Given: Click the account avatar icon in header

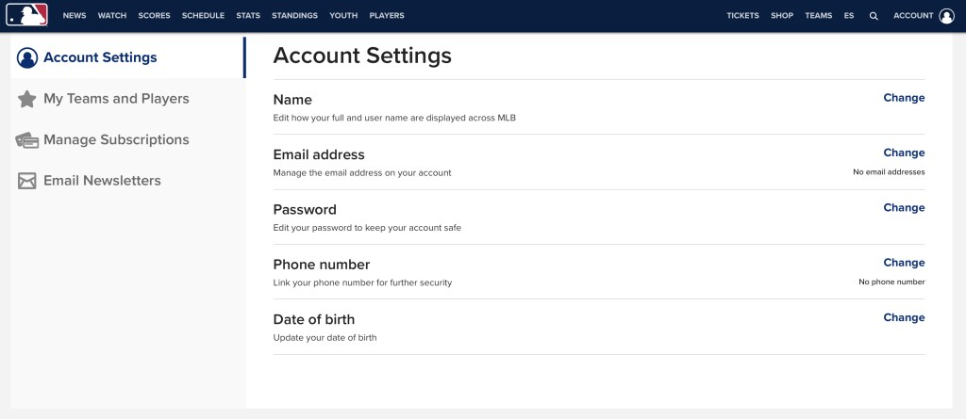Looking at the screenshot, I should pos(947,16).
